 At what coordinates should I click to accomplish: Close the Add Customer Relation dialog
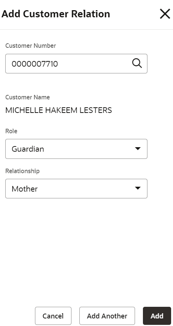(165, 14)
